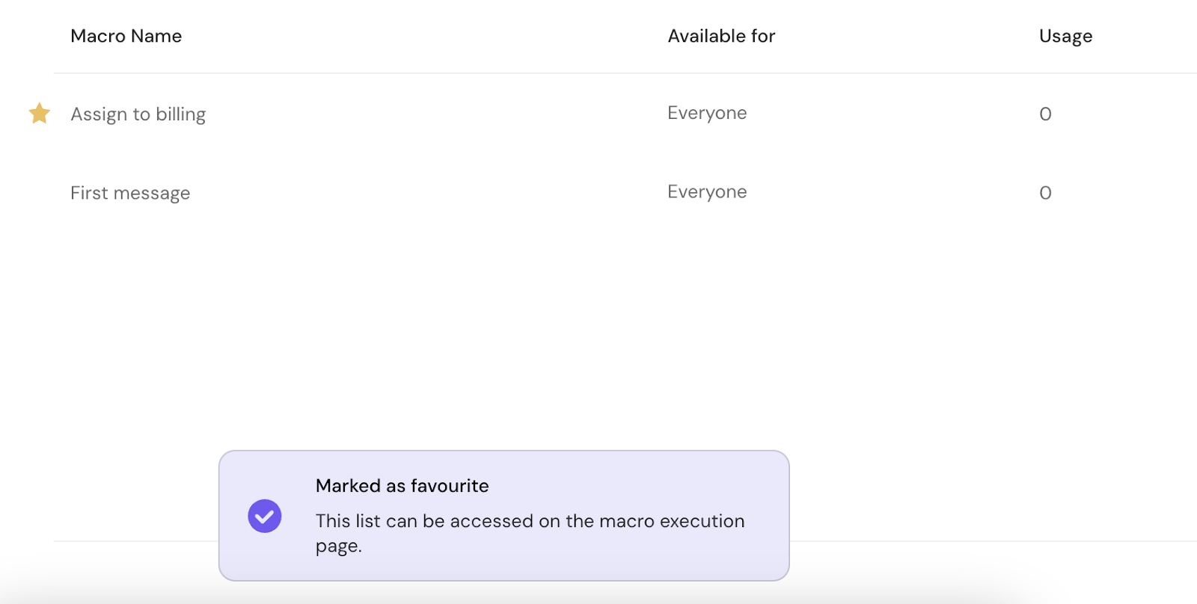This screenshot has height=604, width=1197.
Task: Click the word 'Name' in first column header
Action: click(x=156, y=36)
